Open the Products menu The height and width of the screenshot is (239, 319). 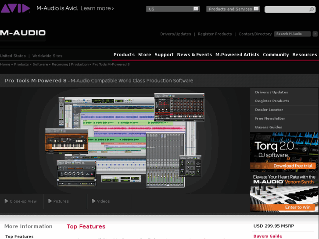[x=124, y=55]
